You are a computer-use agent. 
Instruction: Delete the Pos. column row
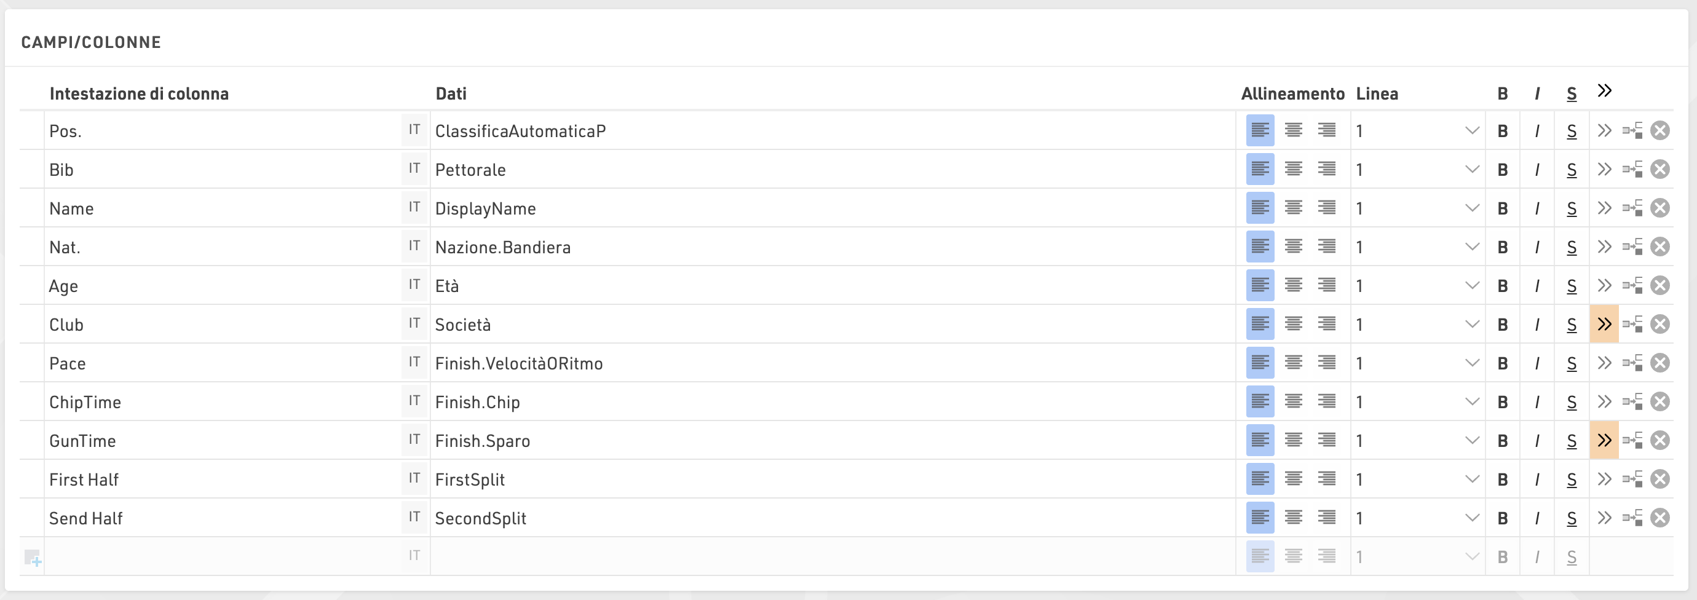[1659, 130]
